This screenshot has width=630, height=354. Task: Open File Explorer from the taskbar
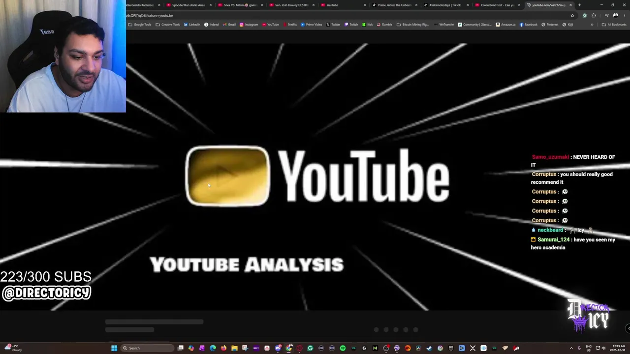[234, 348]
